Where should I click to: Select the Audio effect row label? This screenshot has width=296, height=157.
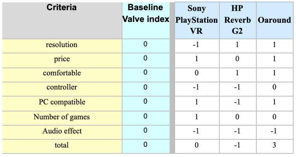tap(62, 132)
